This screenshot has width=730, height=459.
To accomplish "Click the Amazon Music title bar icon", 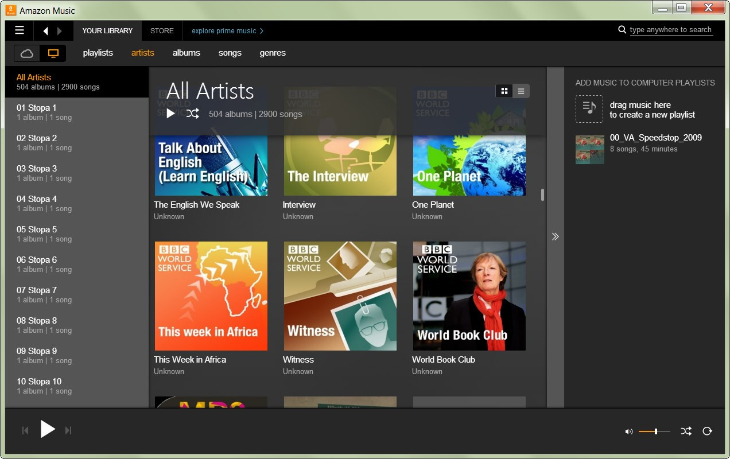I will [10, 10].
